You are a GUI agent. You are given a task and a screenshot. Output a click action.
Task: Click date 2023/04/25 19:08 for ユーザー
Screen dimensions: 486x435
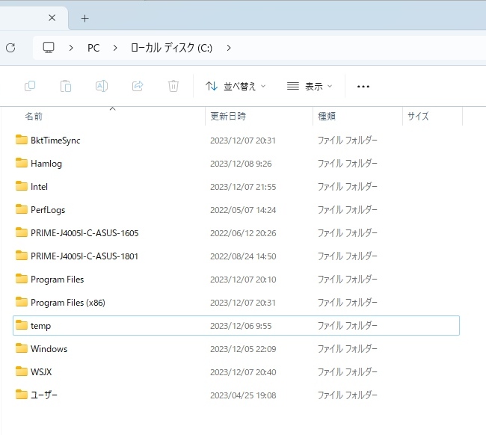(243, 395)
